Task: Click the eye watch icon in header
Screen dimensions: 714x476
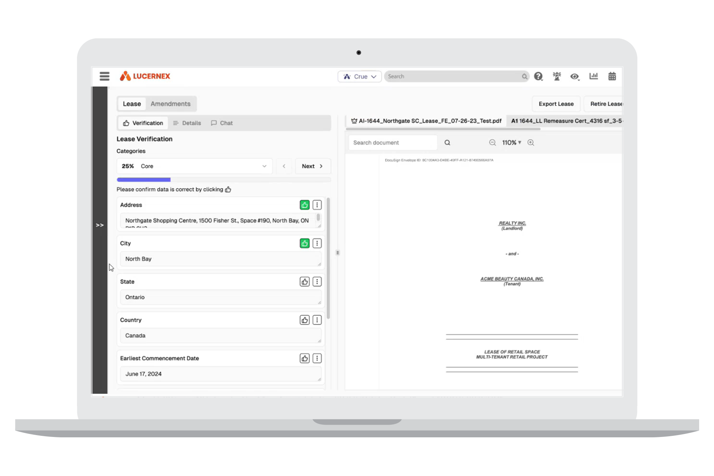Action: (575, 77)
